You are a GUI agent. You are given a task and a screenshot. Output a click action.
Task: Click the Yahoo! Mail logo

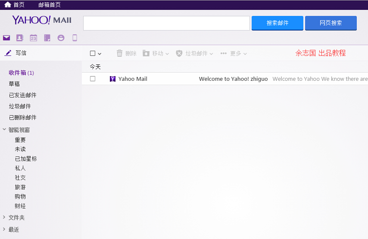coord(42,20)
